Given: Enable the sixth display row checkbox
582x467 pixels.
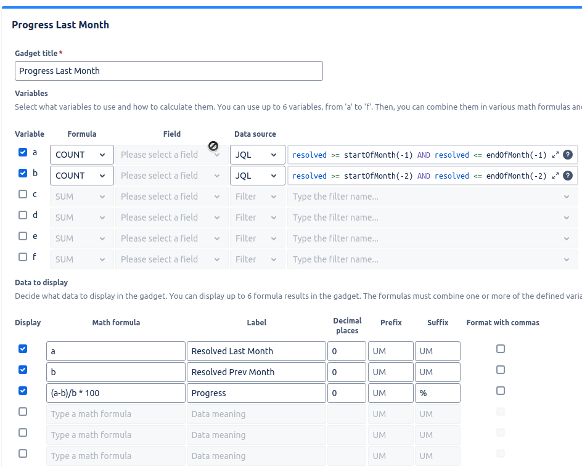Looking at the screenshot, I should [23, 453].
